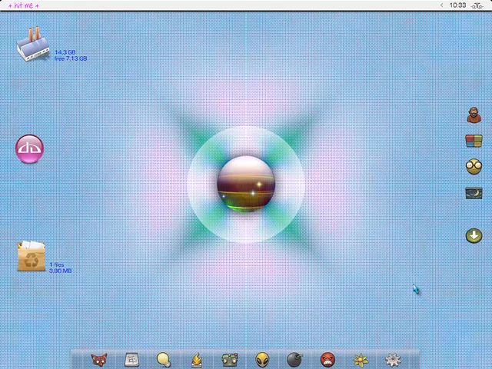Open the recycle bin with 1 file
Screen dimensions: 492x369
(32, 256)
